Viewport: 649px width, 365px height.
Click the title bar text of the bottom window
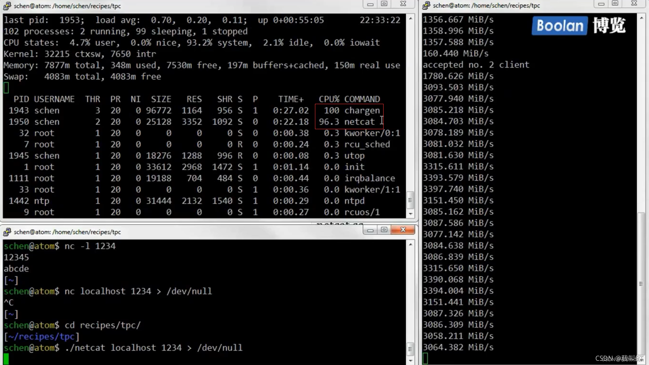[x=67, y=232]
